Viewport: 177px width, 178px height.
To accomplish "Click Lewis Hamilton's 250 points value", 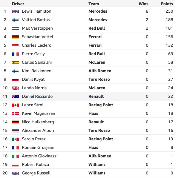I will (x=169, y=11).
